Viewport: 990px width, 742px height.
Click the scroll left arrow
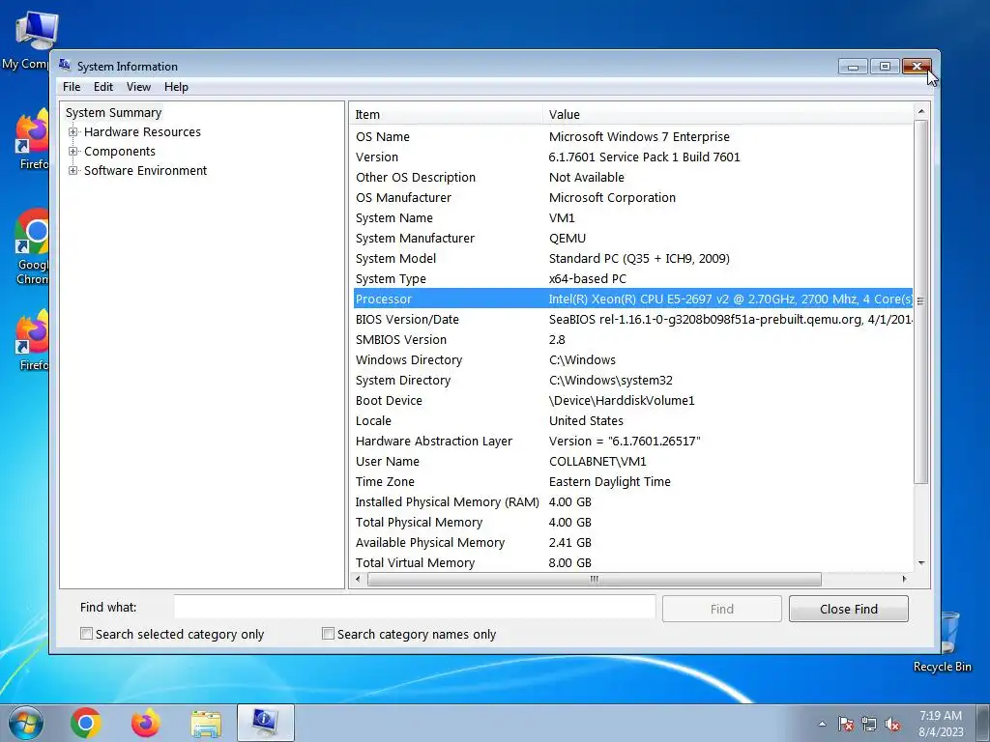[359, 579]
